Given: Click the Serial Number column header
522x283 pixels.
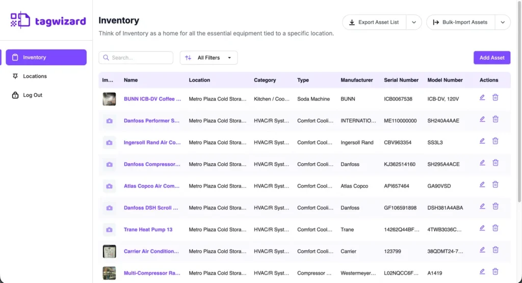Looking at the screenshot, I should pos(401,80).
